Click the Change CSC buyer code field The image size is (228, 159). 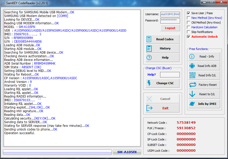pos(170,75)
